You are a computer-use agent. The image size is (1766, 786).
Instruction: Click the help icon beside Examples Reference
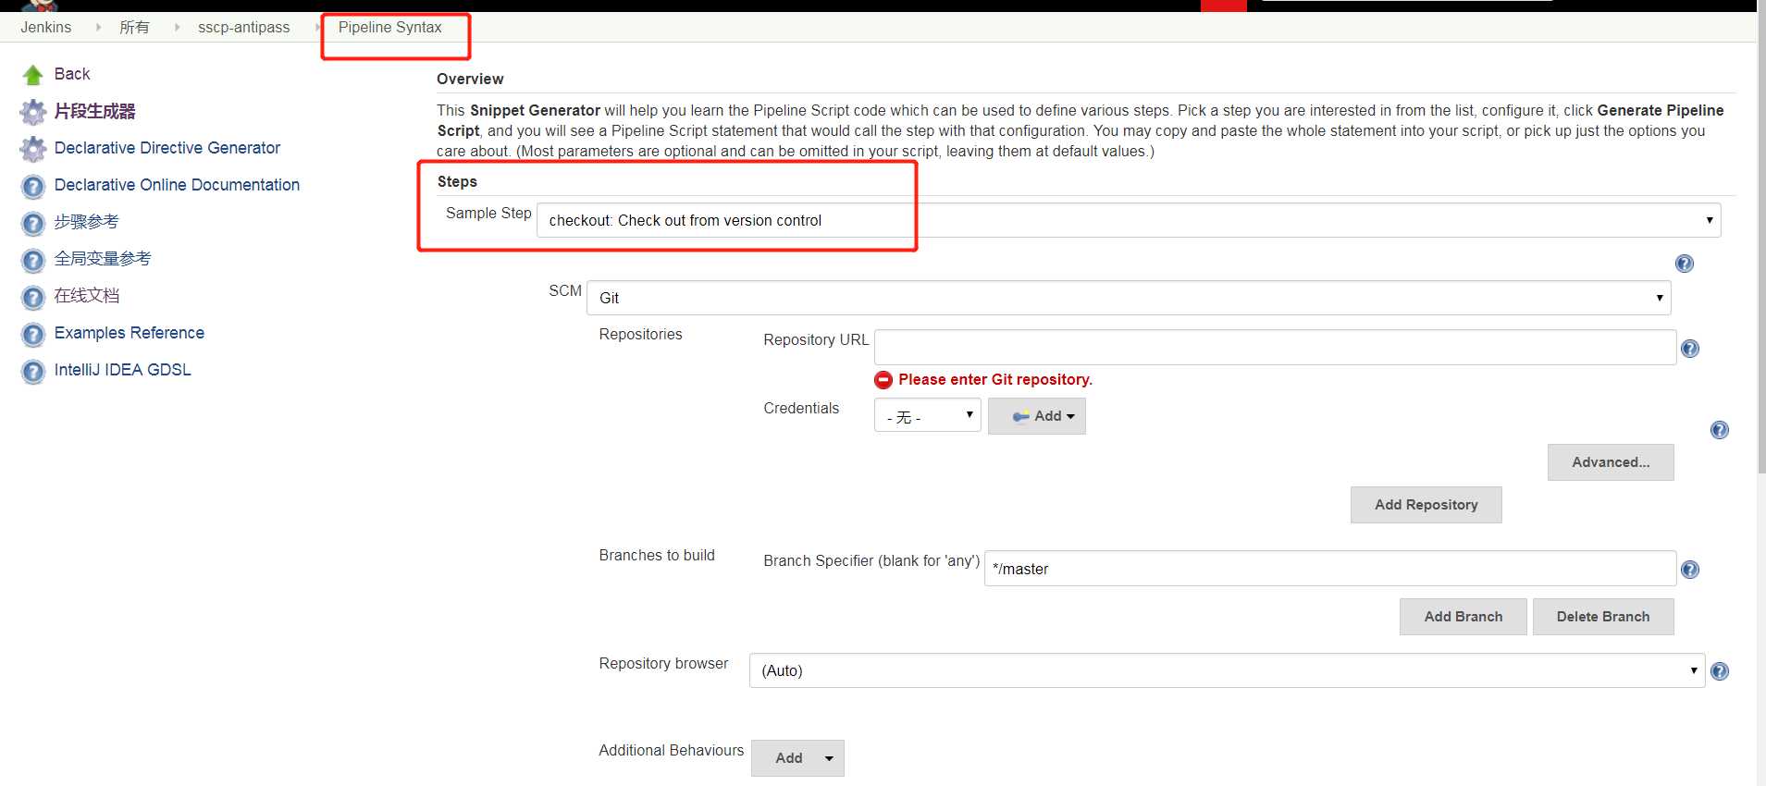(x=33, y=335)
